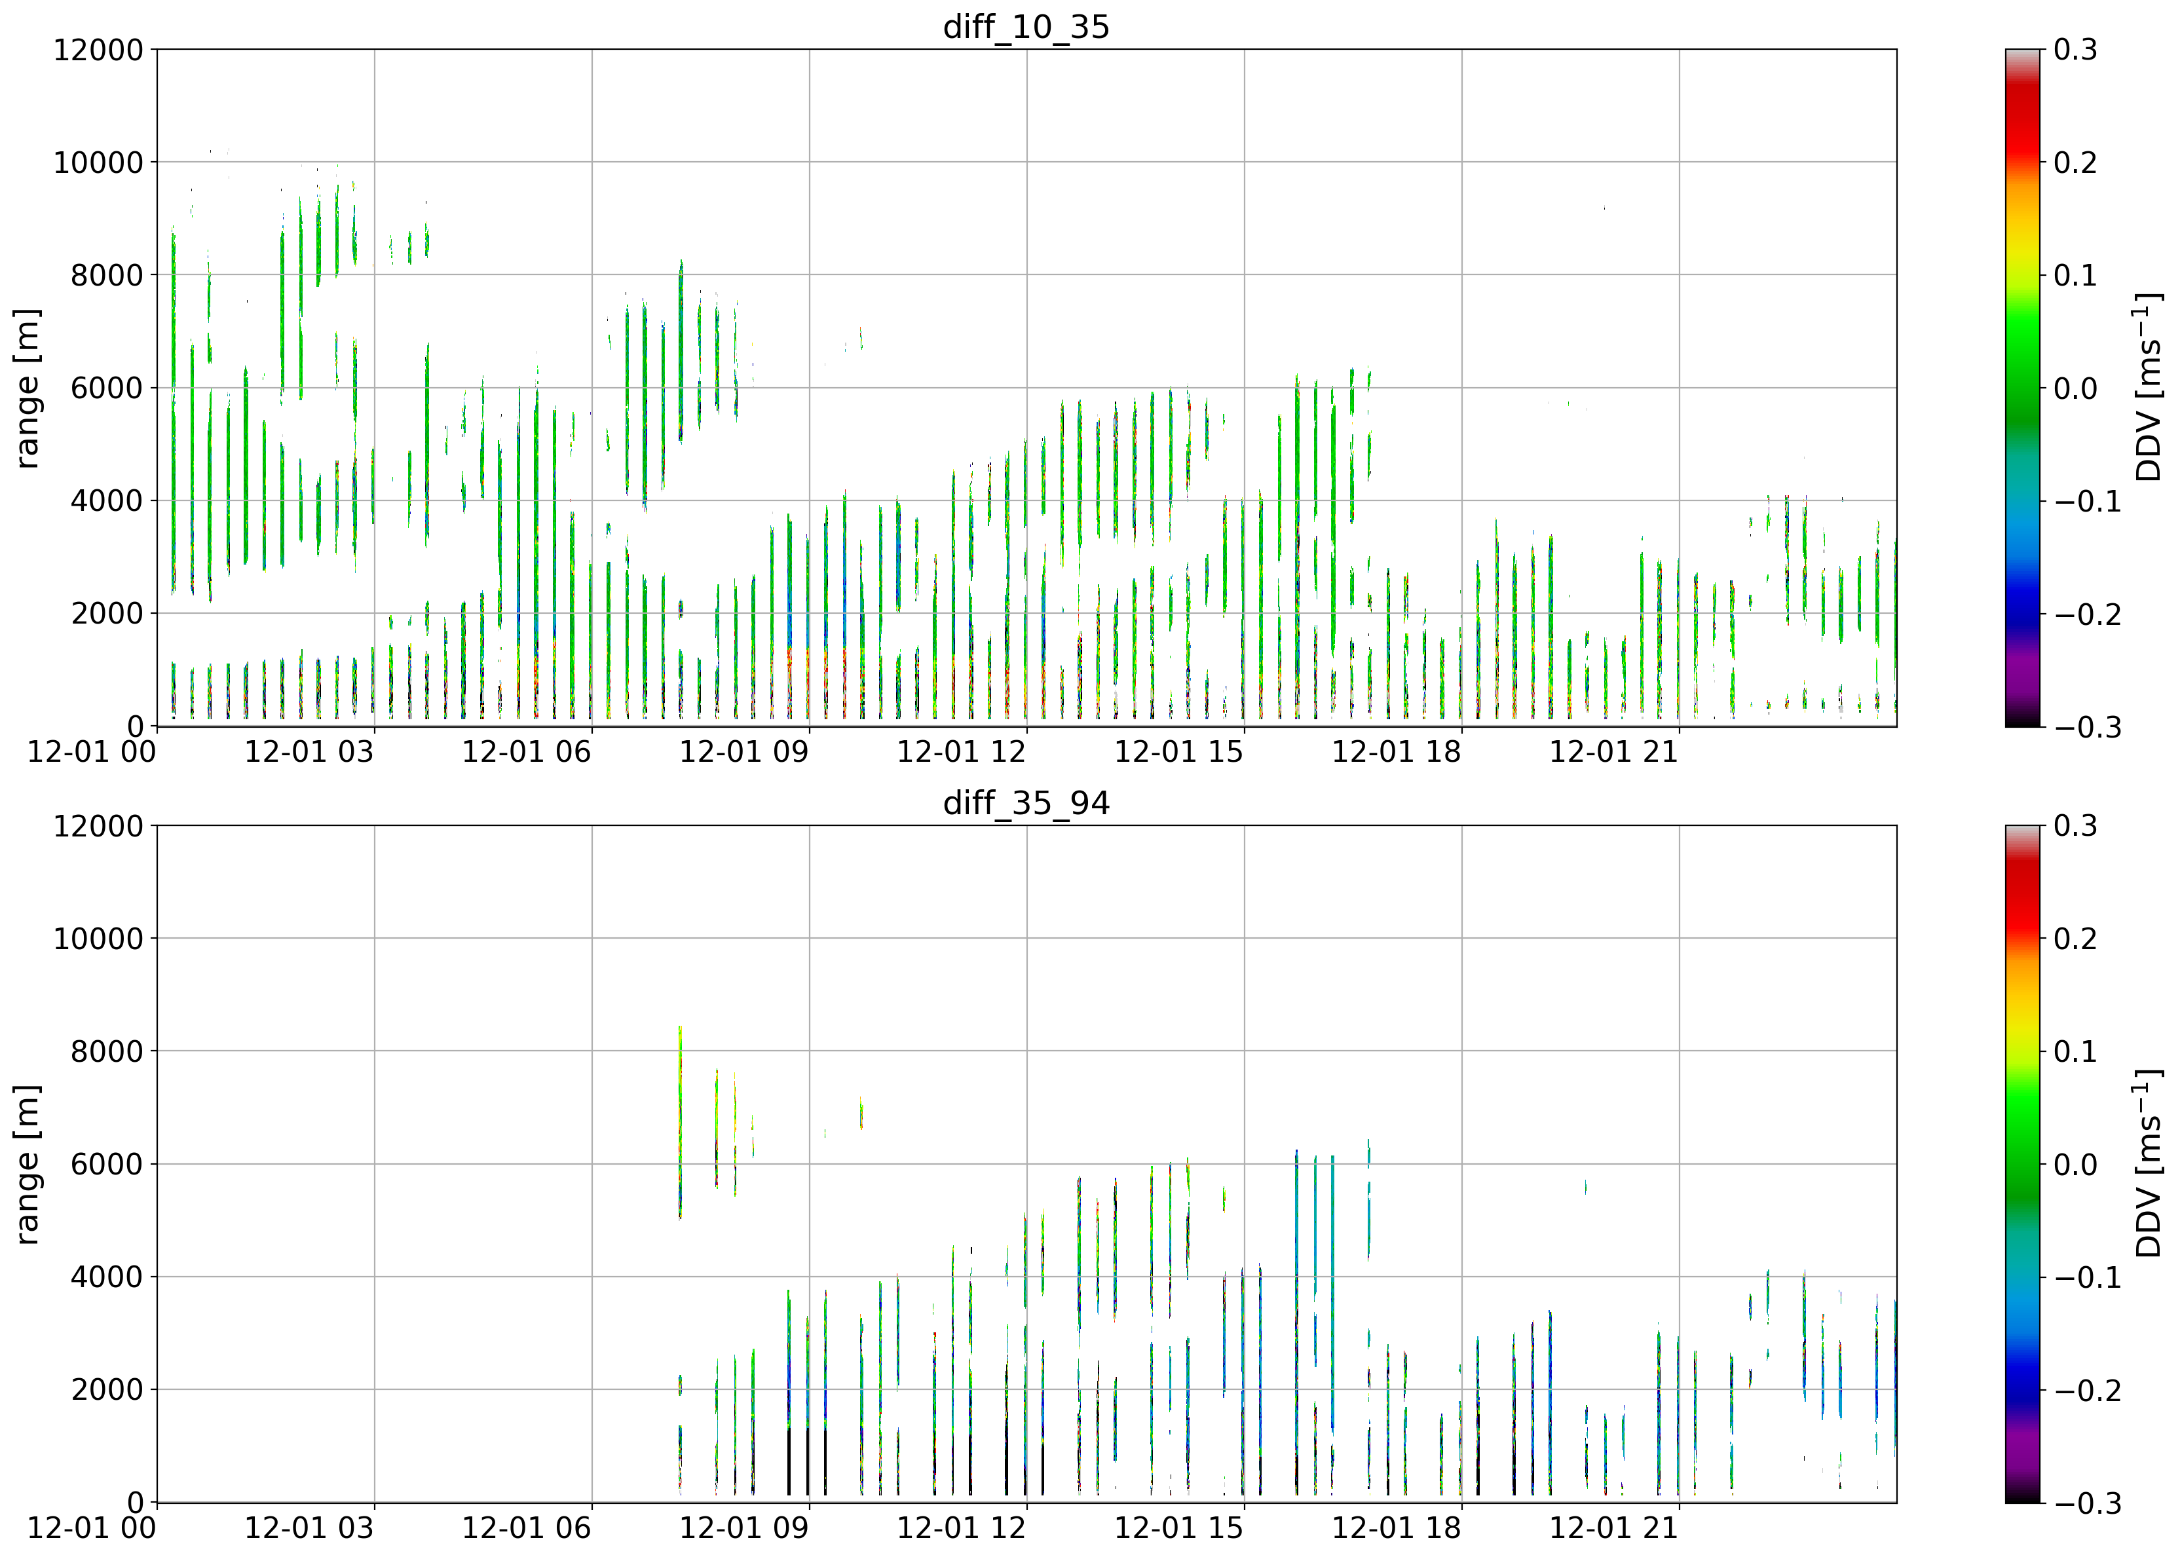The width and height of the screenshot is (2180, 1557).
Task: Click the 0.0 tick on diff_35_94 colorbar
Action: (x=2075, y=1164)
